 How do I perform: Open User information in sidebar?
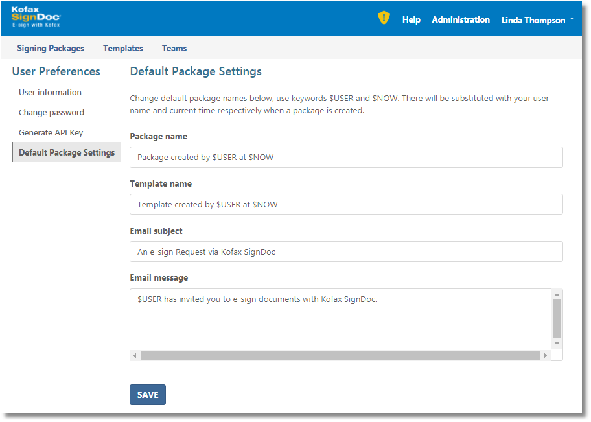click(x=50, y=93)
